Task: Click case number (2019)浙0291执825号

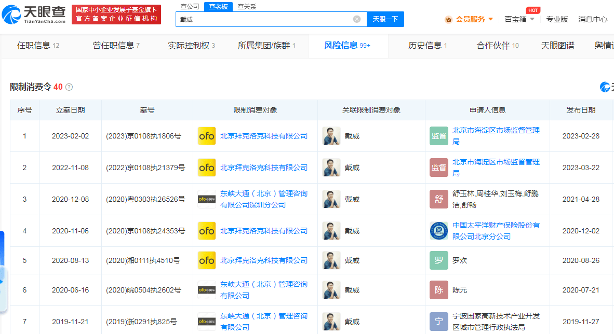Action: [141, 322]
